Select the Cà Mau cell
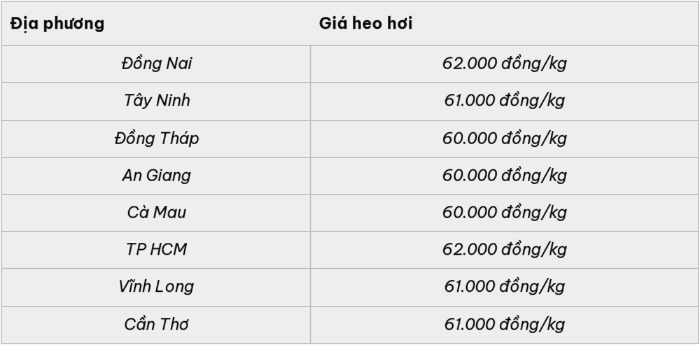 tap(156, 213)
